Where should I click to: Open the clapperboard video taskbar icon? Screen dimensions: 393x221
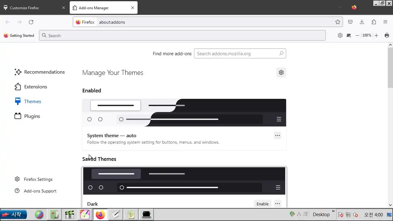pyautogui.click(x=70, y=215)
